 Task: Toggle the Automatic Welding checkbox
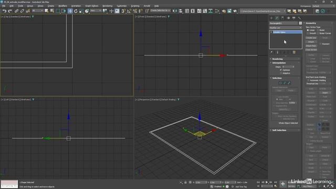point(308,80)
